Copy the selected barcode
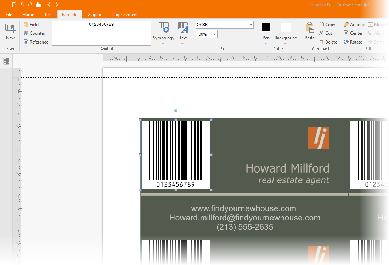Image resolution: width=389 pixels, height=265 pixels. pyautogui.click(x=327, y=24)
